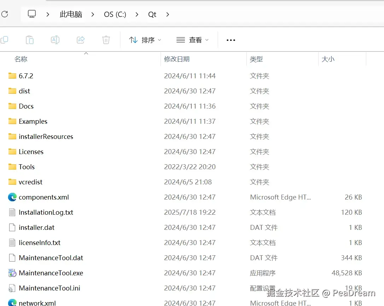Click the delete trash can icon

tap(106, 40)
